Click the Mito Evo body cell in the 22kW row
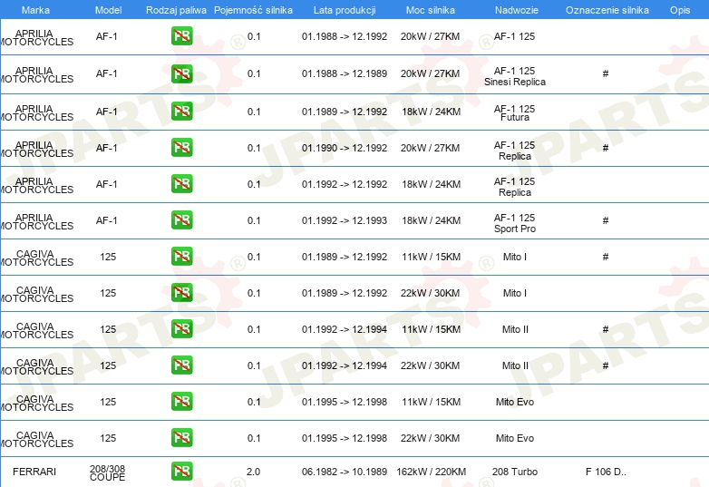This screenshot has height=487, width=709. tap(515, 438)
